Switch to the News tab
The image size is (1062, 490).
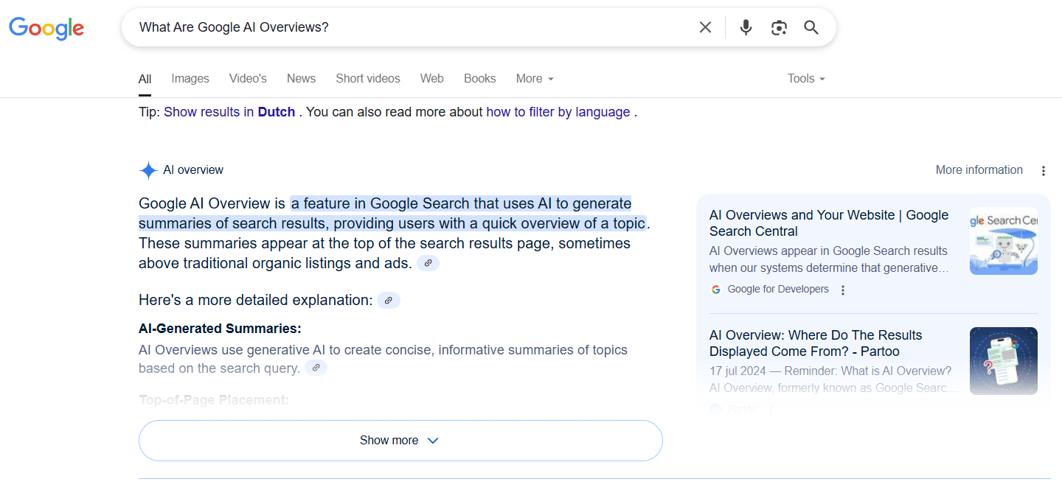click(x=301, y=78)
